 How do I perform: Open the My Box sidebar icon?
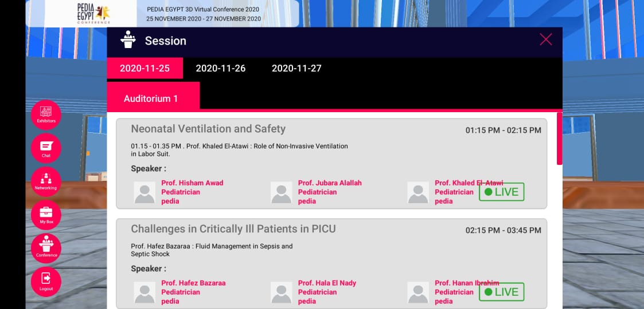tap(46, 215)
